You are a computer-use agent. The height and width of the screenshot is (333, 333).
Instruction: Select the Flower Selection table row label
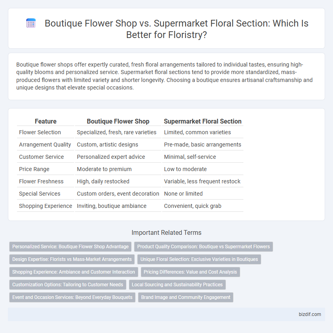point(40,132)
